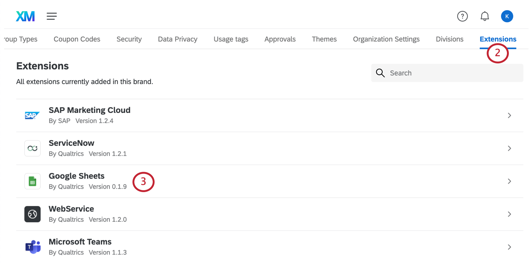Click the WebService globe icon
The image size is (532, 263).
(x=32, y=214)
